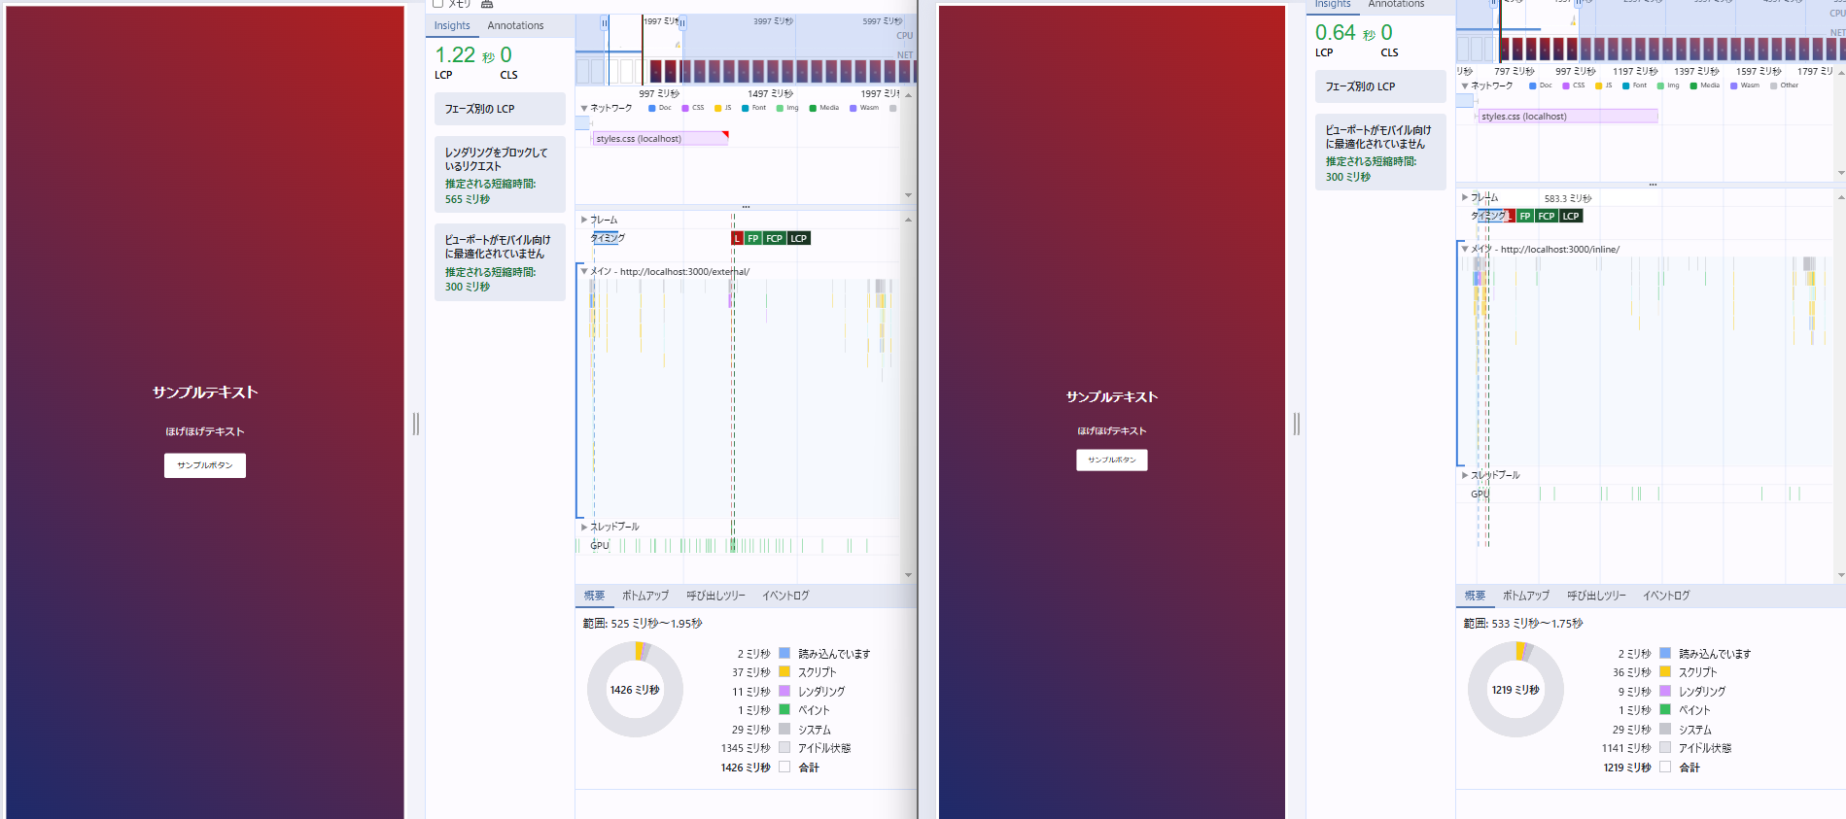
Task: Click the 0.64 秒 LCP metric in right panel
Action: (1345, 33)
